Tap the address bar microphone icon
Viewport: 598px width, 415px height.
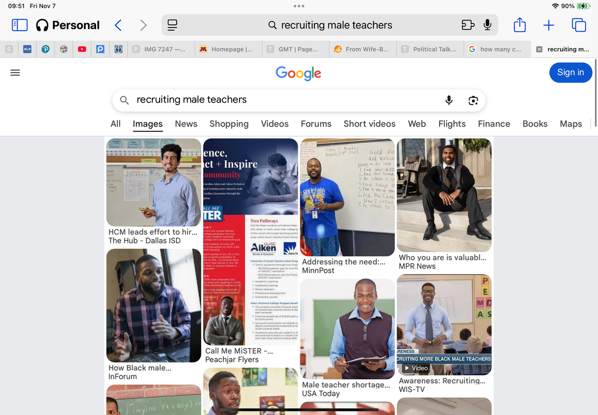pyautogui.click(x=487, y=25)
